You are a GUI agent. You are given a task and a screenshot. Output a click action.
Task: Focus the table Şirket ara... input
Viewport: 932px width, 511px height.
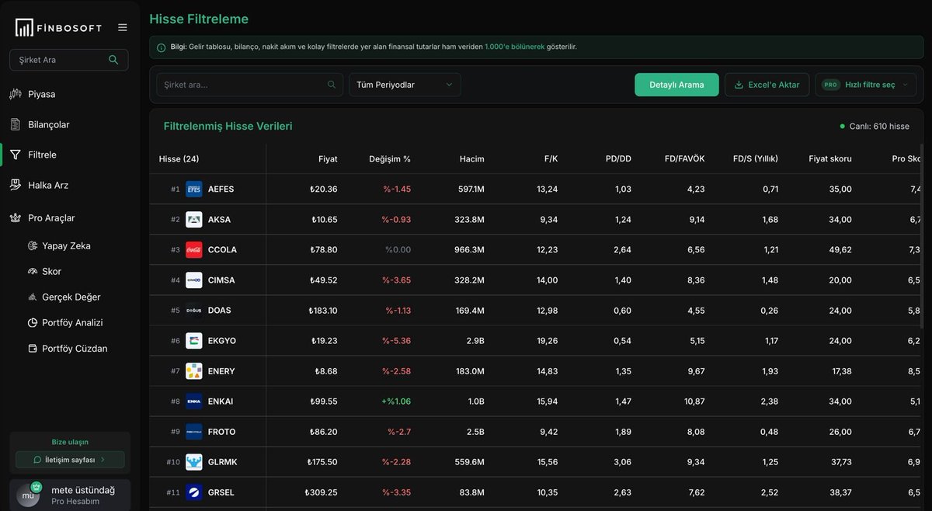(x=249, y=85)
